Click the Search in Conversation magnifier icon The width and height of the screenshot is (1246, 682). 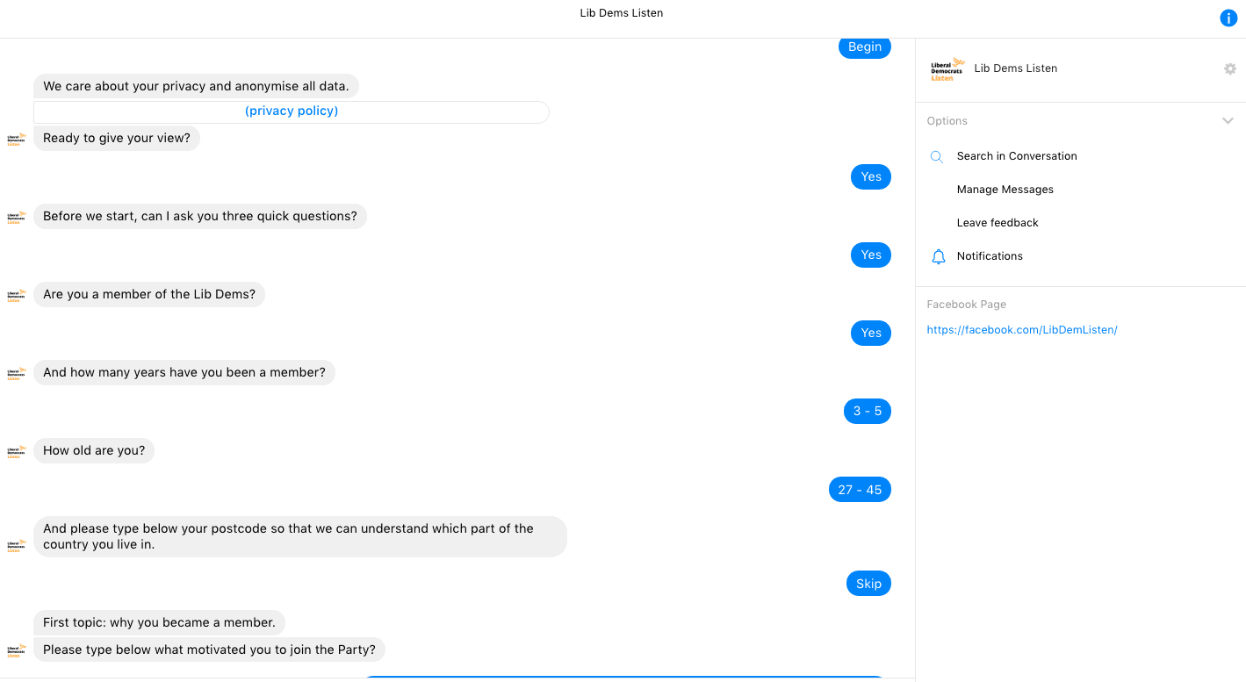937,156
